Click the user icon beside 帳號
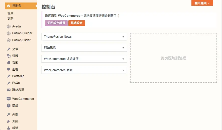The image size is (222, 130). pyautogui.click(x=9, y=128)
